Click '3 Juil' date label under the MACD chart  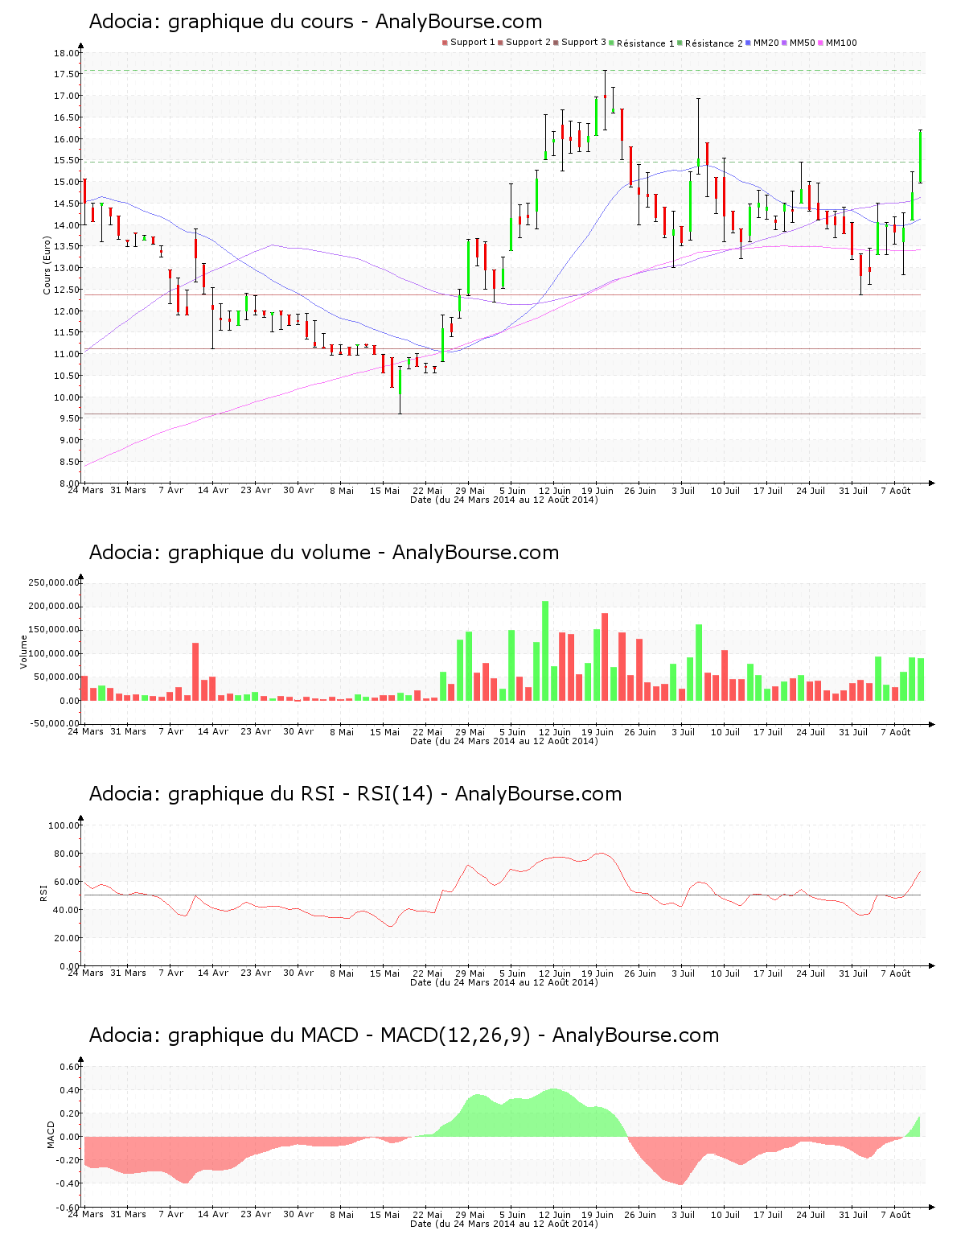[x=683, y=1215]
